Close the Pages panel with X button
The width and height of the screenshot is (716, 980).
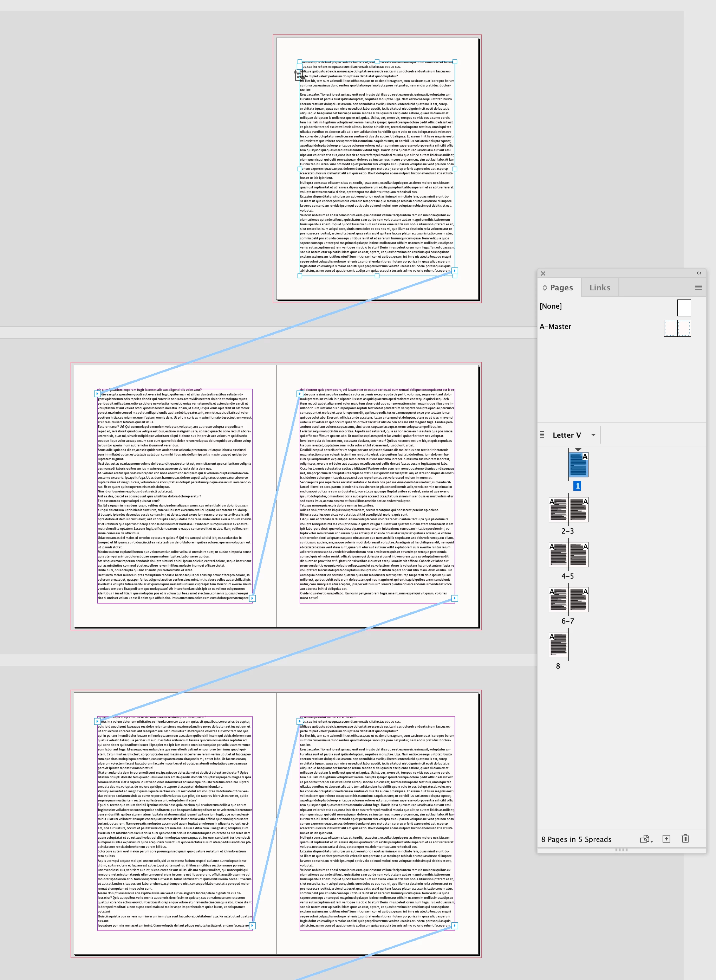543,273
